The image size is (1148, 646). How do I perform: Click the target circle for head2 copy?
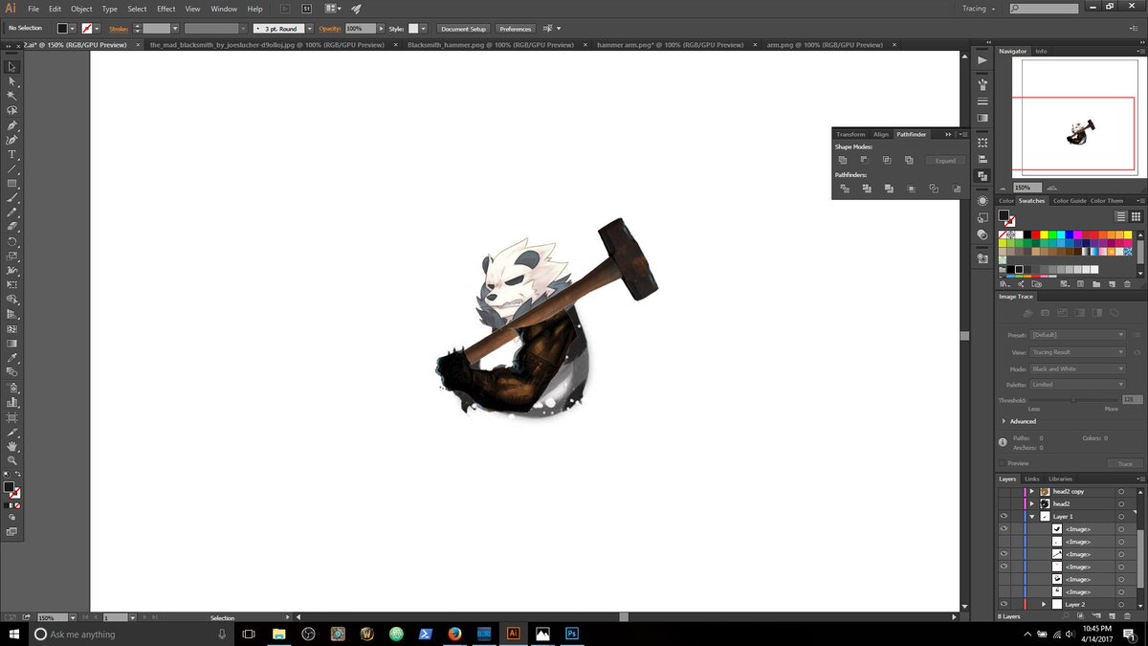pyautogui.click(x=1120, y=491)
